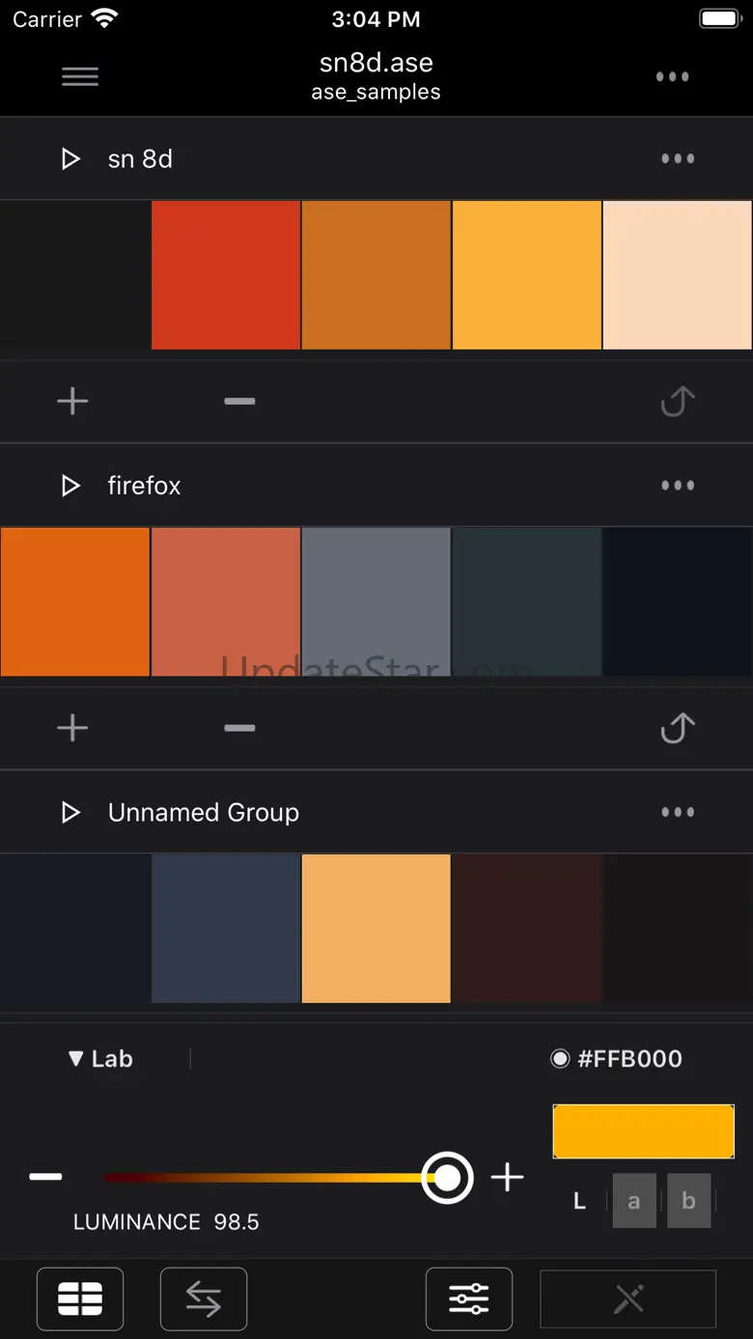
Task: Increase luminance with the plus button
Action: point(507,1178)
